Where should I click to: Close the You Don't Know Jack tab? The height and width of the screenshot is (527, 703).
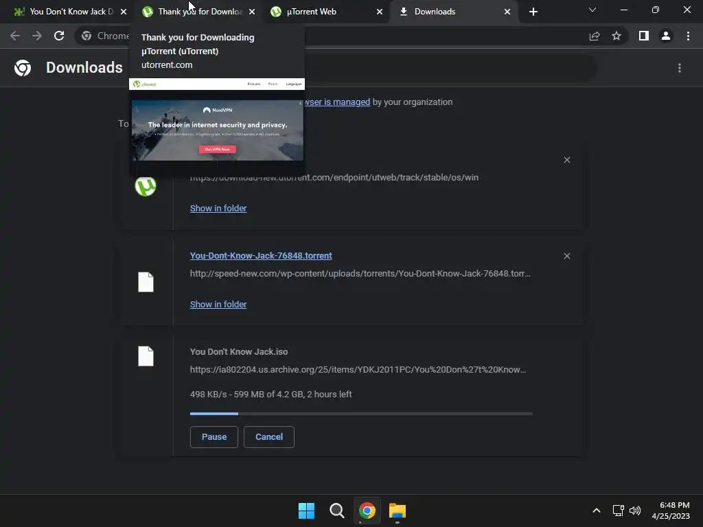coord(124,12)
